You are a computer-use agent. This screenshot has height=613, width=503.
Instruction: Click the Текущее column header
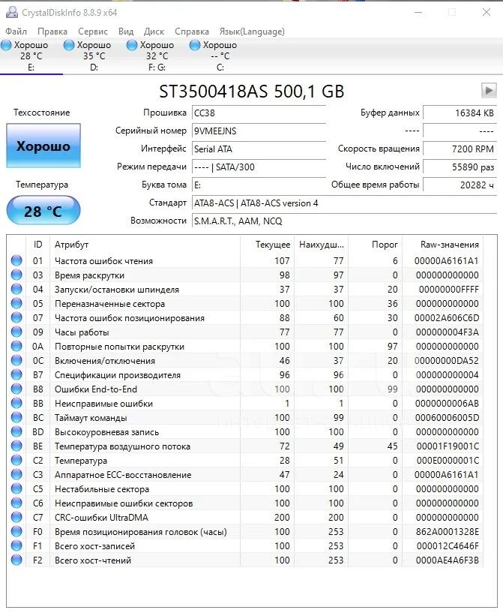(268, 245)
